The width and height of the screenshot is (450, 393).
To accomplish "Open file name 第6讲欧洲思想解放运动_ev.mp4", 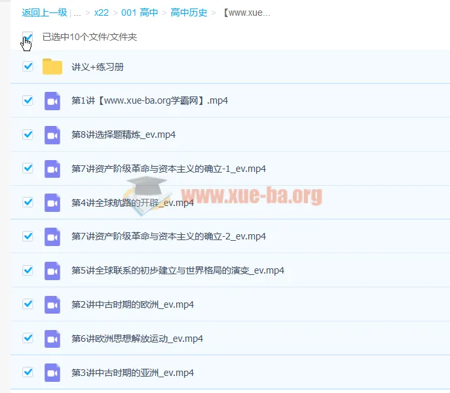I will [x=137, y=339].
